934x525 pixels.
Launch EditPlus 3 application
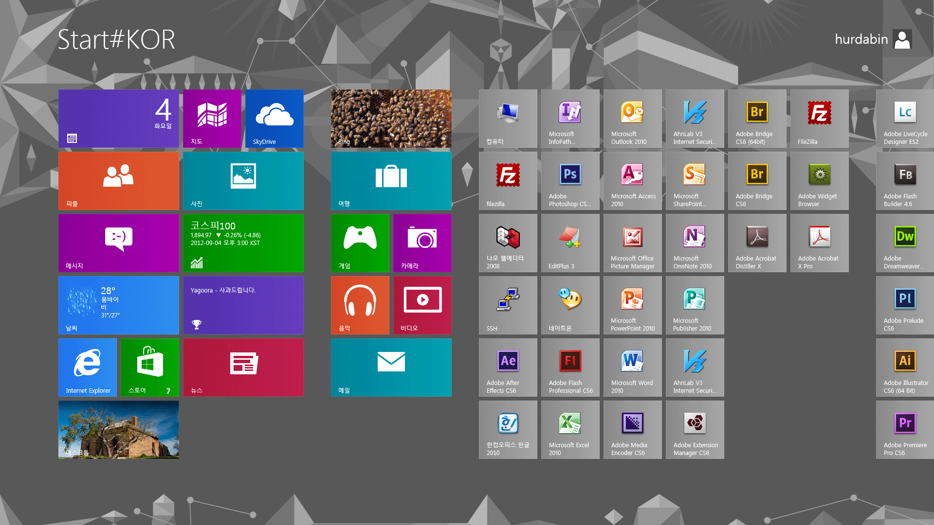570,243
